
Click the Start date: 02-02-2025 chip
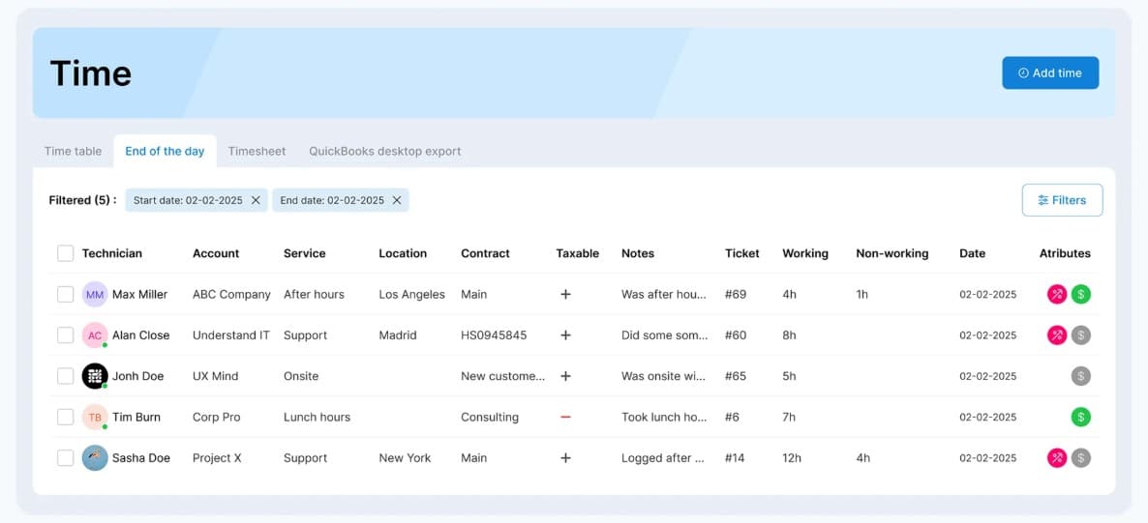196,200
